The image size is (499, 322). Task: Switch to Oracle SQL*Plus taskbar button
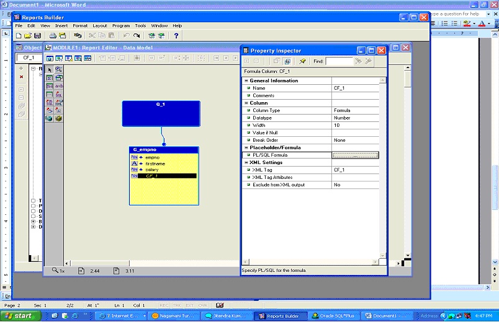coord(334,316)
